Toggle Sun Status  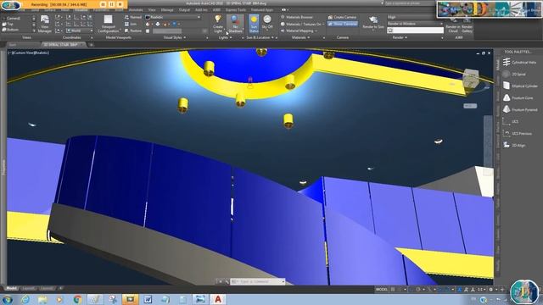(254, 24)
